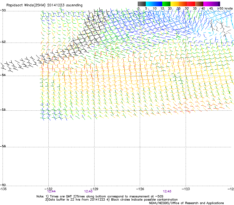
Task: Click the '-132' longitude axis label
Action: 48,189
